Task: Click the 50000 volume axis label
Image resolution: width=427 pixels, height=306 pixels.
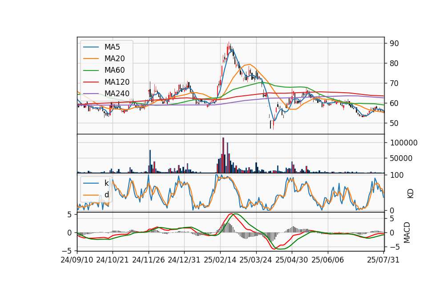Action: pos(401,158)
